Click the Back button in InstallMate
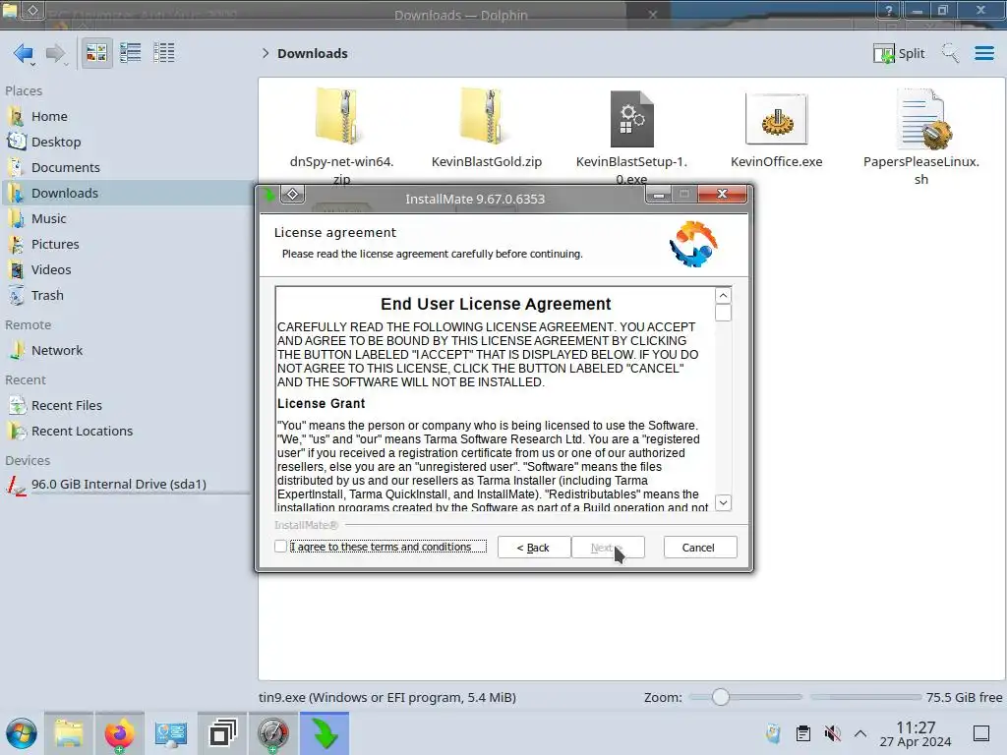The height and width of the screenshot is (755, 1007). (533, 548)
